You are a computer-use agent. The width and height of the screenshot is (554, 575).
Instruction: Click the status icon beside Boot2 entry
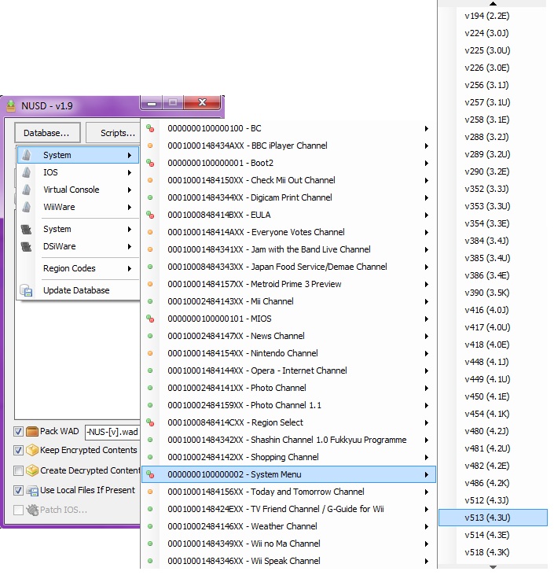tap(150, 163)
